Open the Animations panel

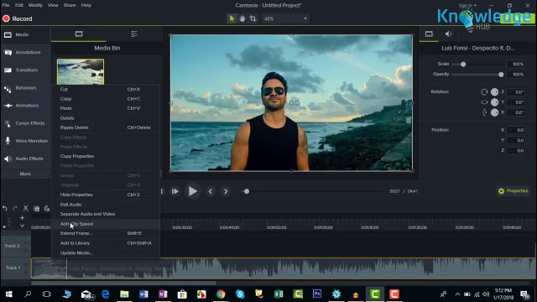[x=25, y=106]
